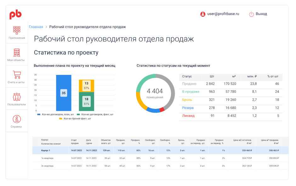Click value 57 780 in В продаже row
This screenshot has width=296, height=186.
[231, 92]
